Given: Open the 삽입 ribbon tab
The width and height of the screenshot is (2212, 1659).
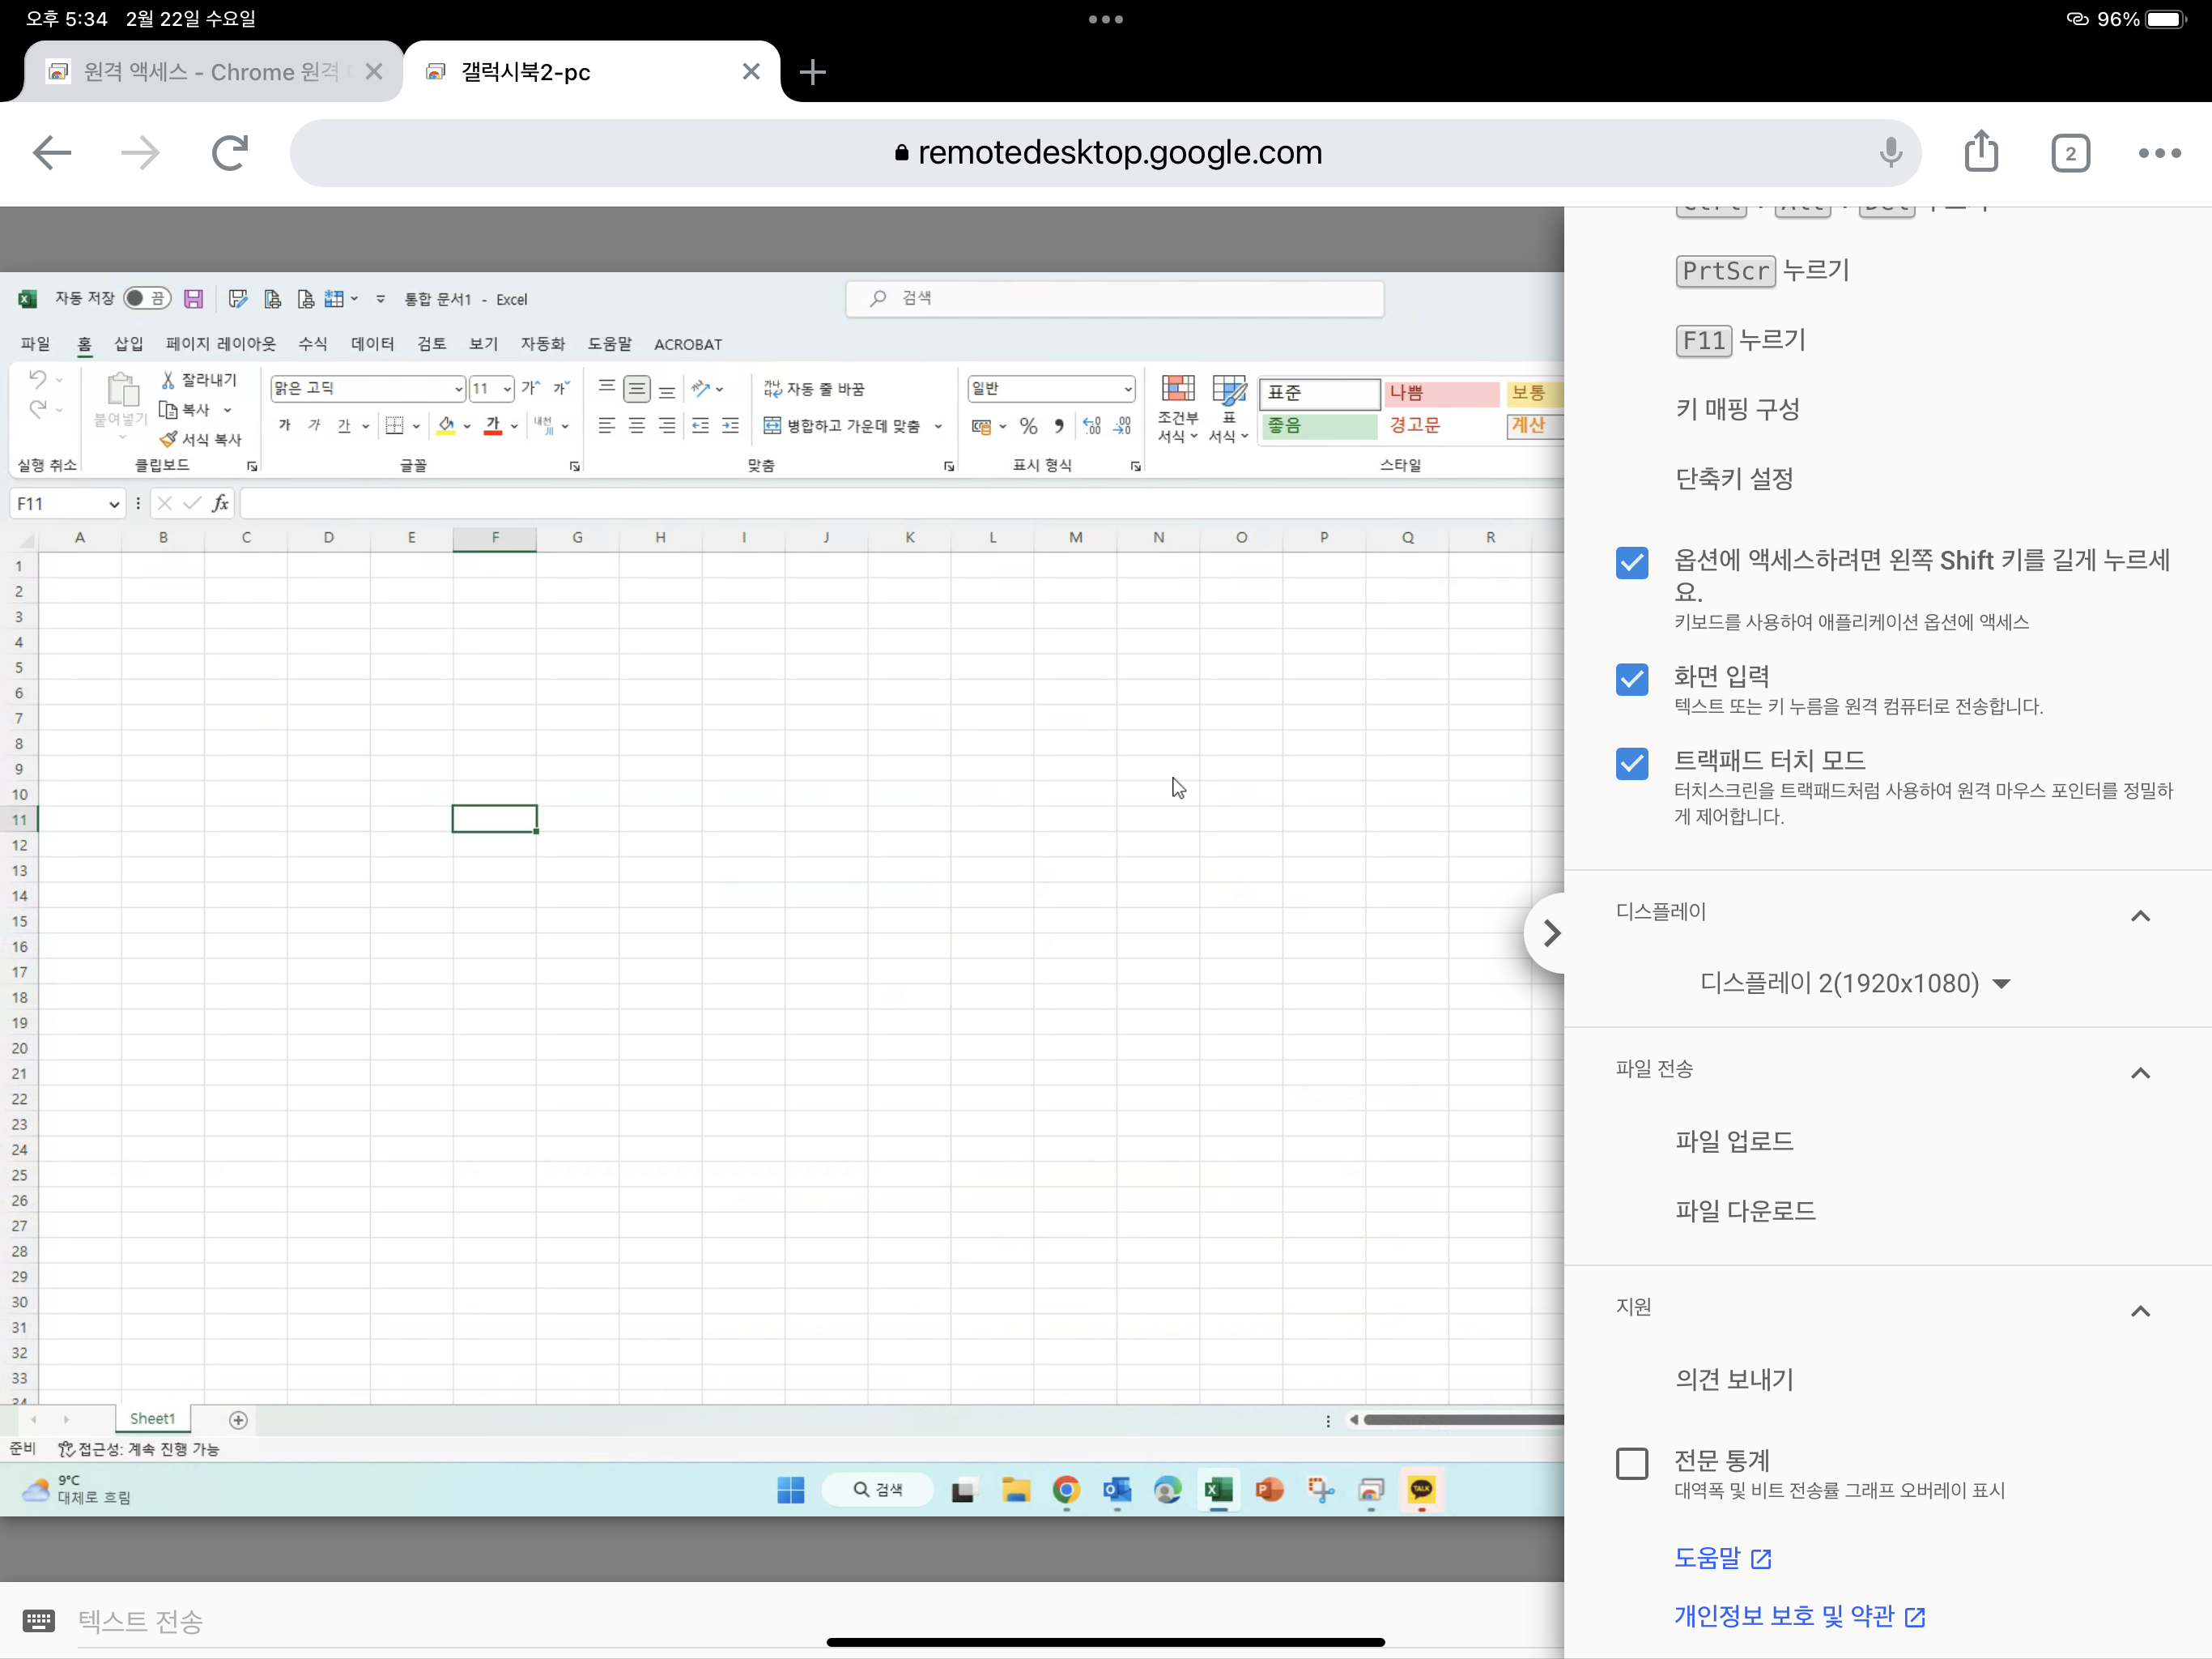Looking at the screenshot, I should (128, 344).
